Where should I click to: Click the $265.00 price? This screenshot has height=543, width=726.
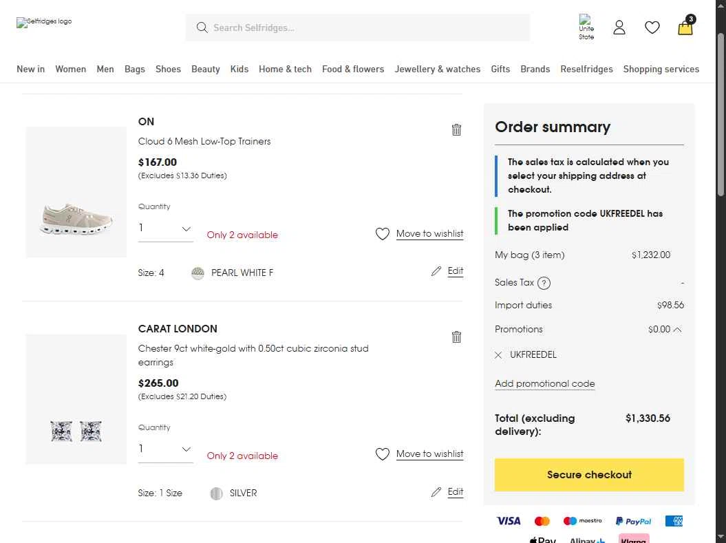[158, 383]
